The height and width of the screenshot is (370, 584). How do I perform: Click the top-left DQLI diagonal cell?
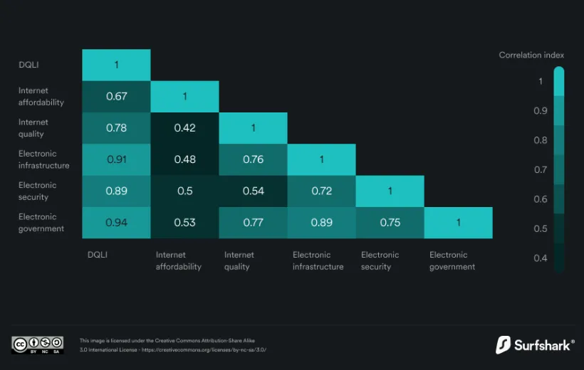click(116, 65)
